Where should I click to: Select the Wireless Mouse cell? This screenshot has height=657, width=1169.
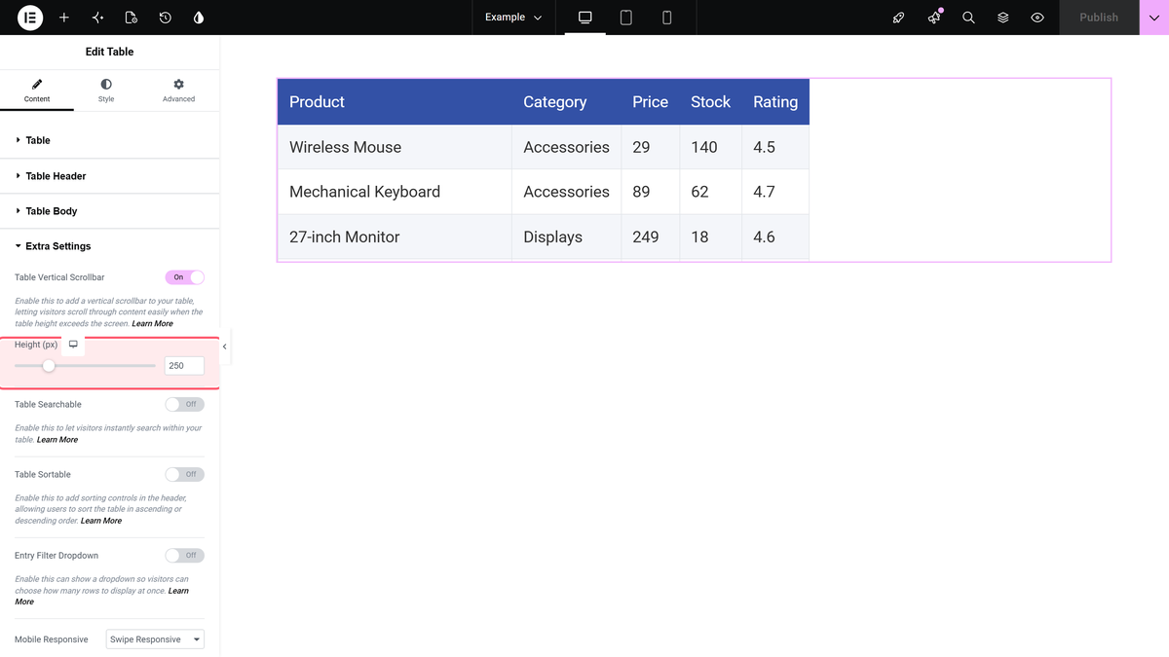pos(395,147)
